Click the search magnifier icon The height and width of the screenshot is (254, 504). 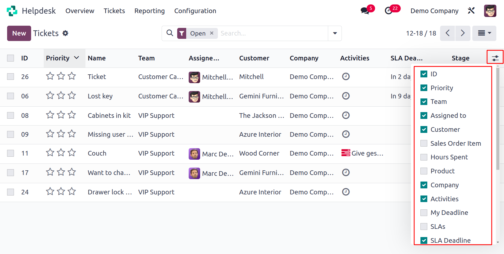coord(170,33)
